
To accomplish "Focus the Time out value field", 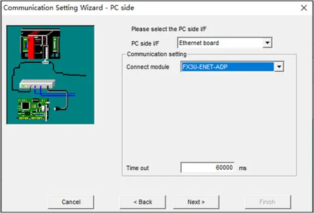I will click(207, 167).
